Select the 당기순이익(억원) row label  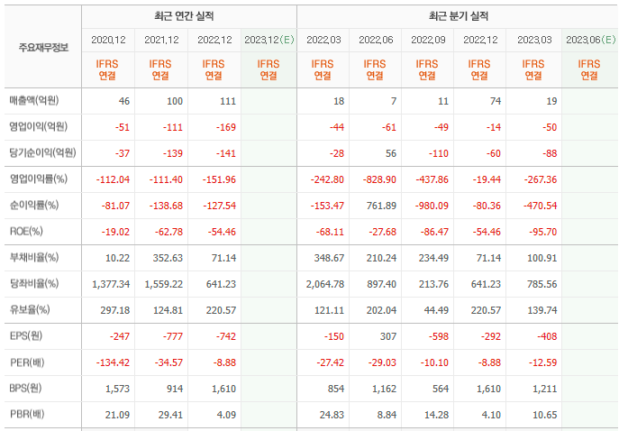(42, 152)
